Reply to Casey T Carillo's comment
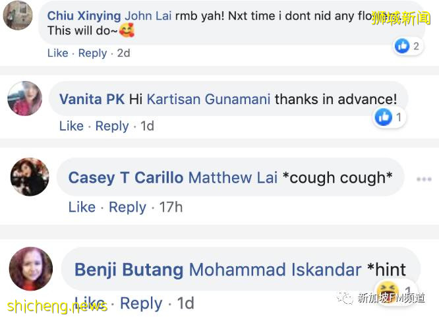 [127, 207]
